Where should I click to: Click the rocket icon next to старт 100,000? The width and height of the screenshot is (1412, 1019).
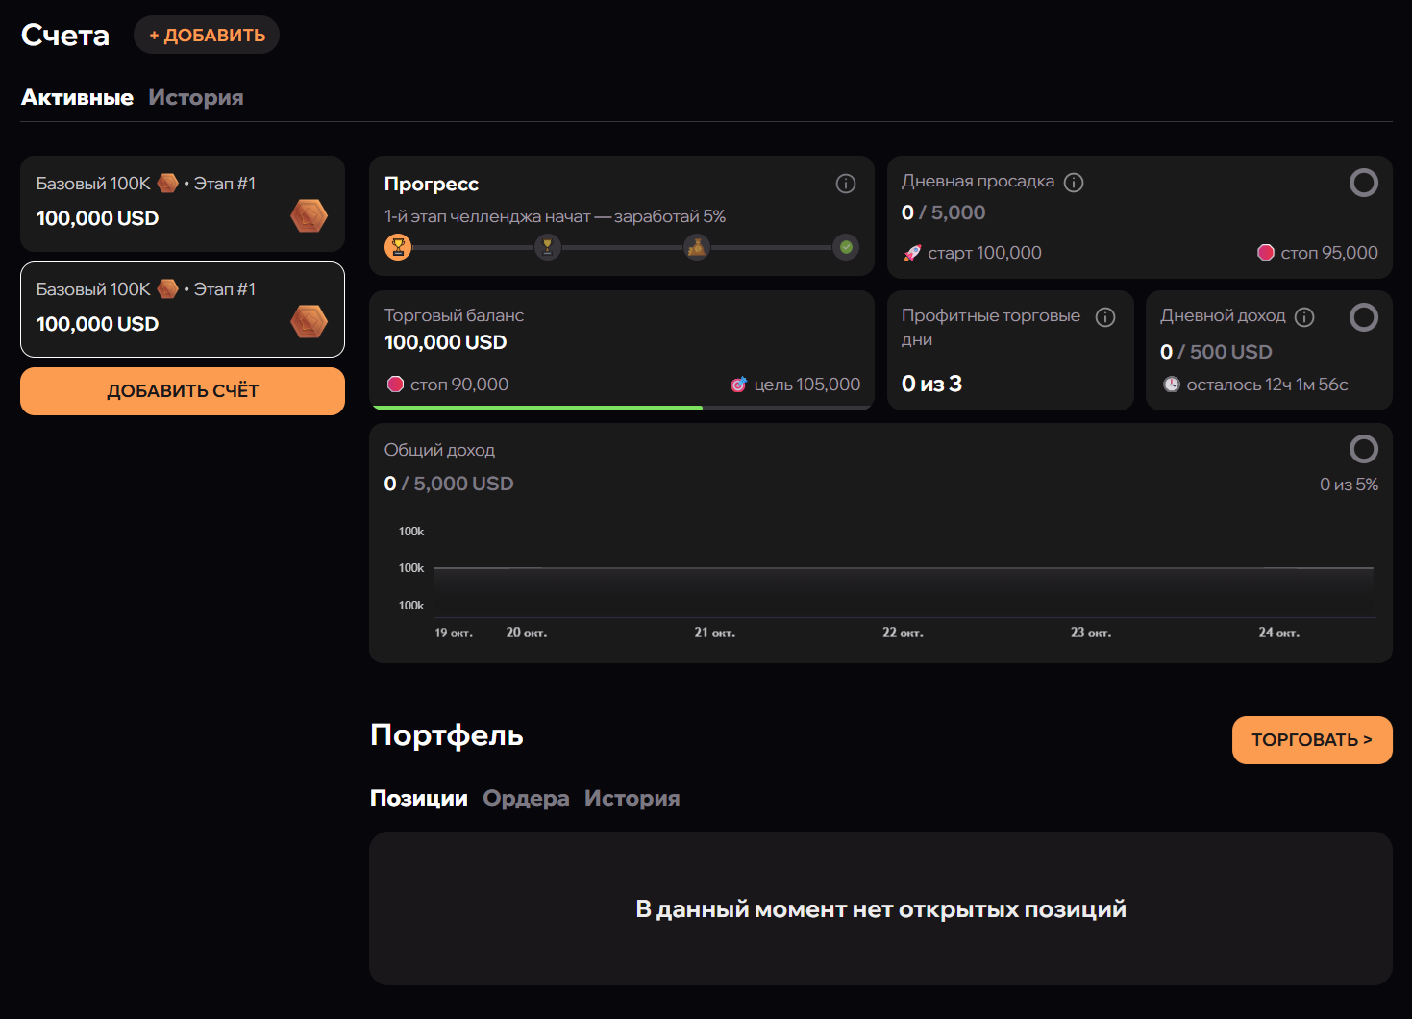(x=912, y=253)
